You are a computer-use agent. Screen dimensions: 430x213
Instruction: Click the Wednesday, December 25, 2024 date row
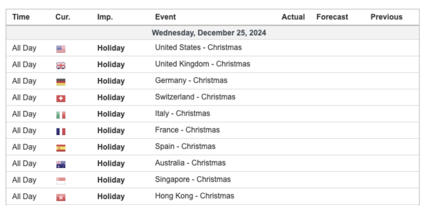click(x=209, y=33)
